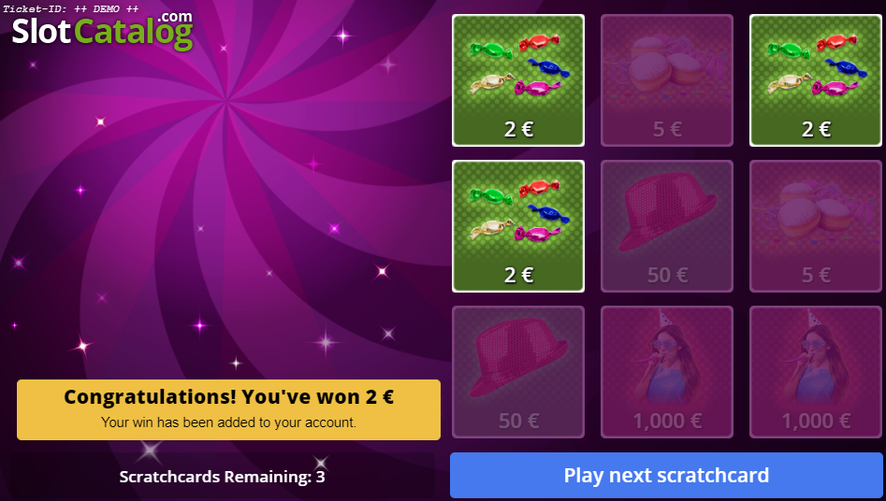Click the .com text in the logo
The width and height of the screenshot is (886, 501).
(175, 17)
